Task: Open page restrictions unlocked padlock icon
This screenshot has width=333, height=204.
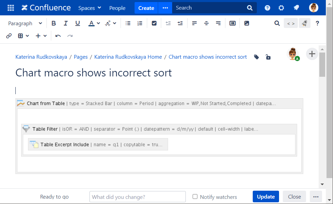Action: pos(268,57)
